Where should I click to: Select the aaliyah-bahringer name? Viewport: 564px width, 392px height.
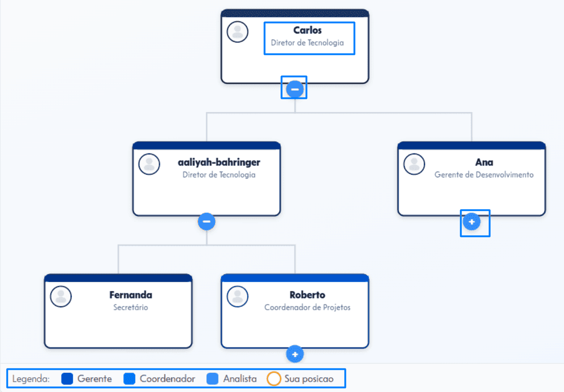coord(219,162)
